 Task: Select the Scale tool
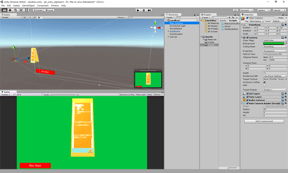(x=21, y=10)
